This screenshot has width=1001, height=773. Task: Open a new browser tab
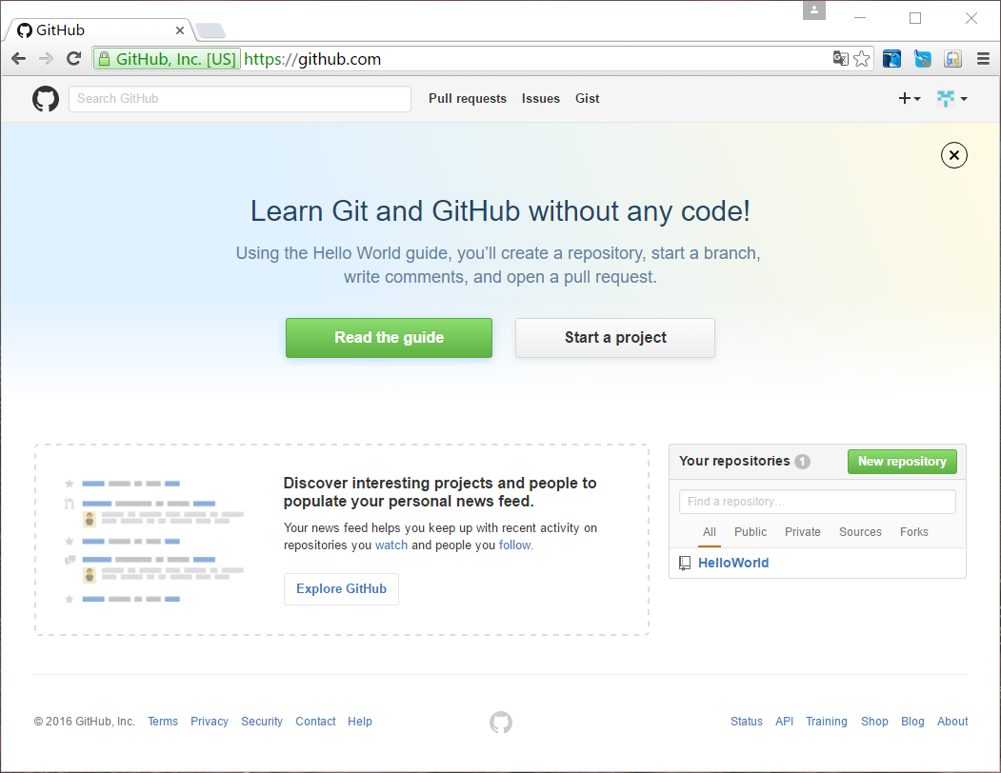tap(210, 30)
